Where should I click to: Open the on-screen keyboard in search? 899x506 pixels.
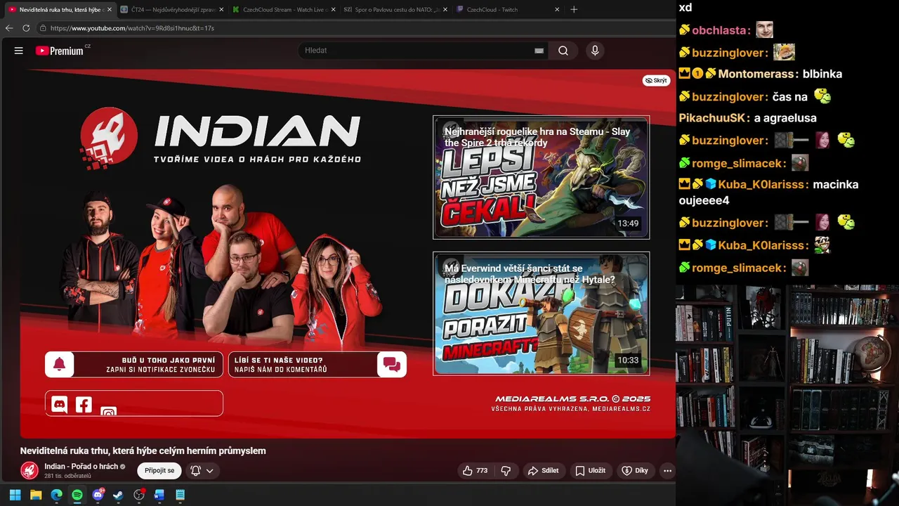(x=539, y=51)
